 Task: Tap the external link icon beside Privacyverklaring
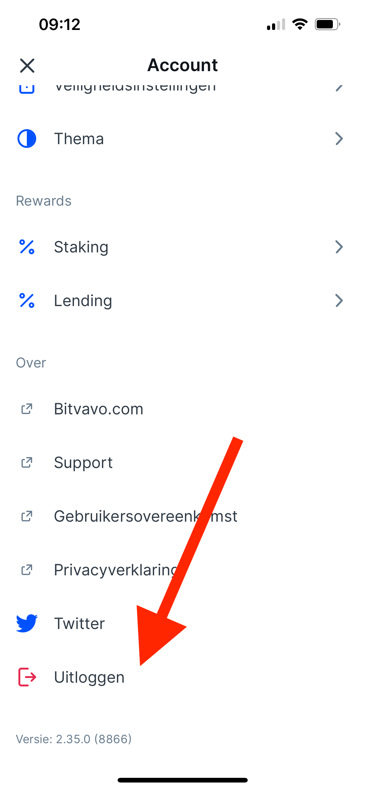pos(27,570)
